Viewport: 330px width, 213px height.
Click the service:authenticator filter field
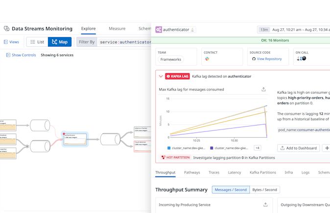tap(124, 42)
